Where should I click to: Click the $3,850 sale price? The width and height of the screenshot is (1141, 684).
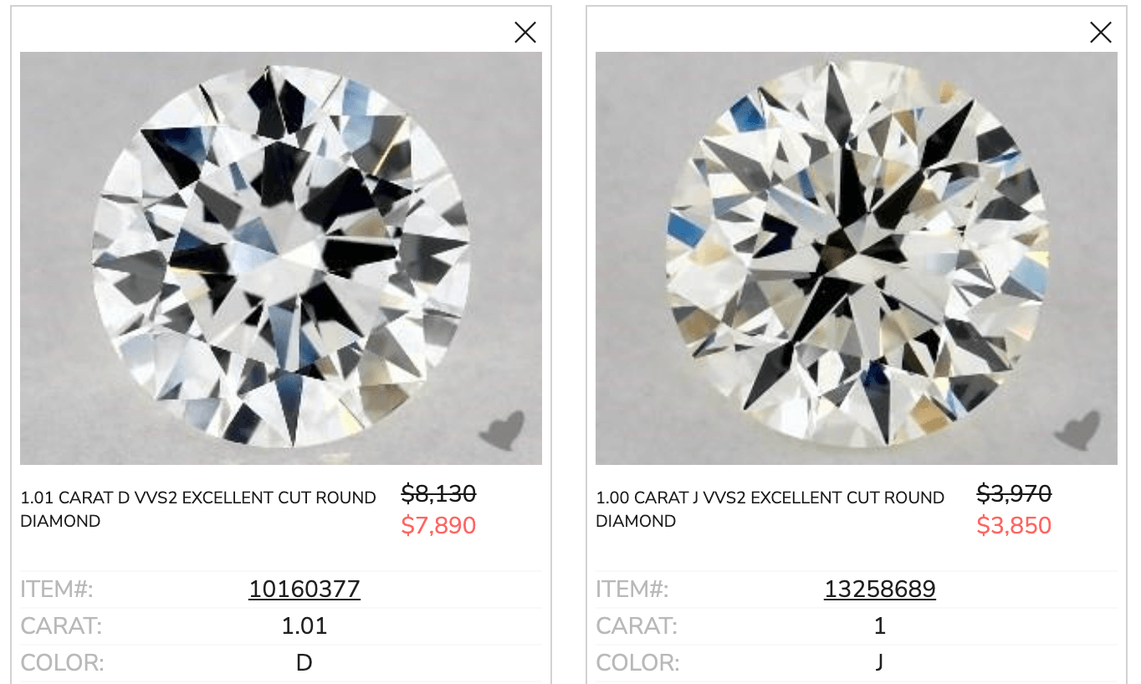[1014, 526]
